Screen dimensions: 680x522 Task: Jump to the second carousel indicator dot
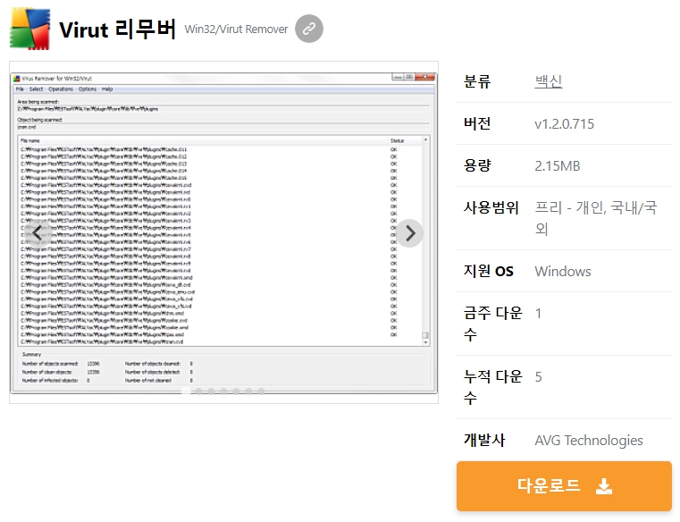(198, 391)
